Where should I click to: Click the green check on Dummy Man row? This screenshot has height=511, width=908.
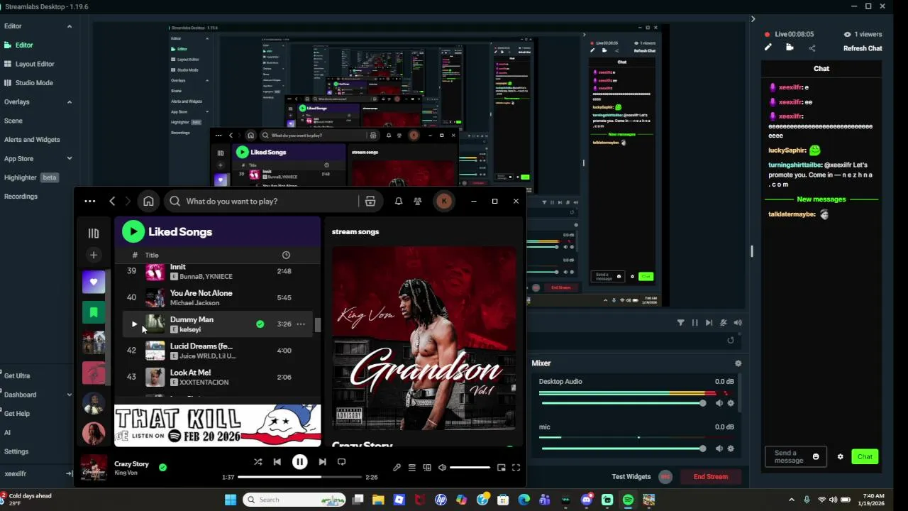(260, 324)
